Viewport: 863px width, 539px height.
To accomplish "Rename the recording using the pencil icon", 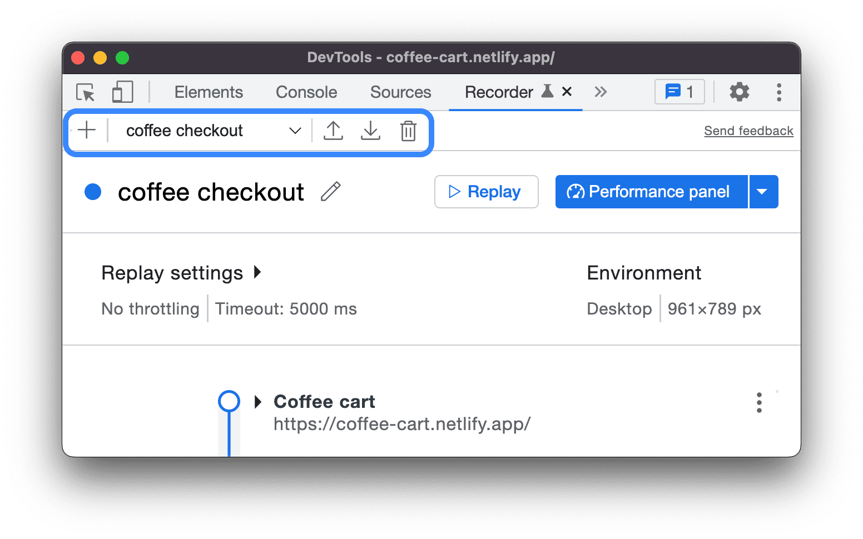I will (331, 191).
